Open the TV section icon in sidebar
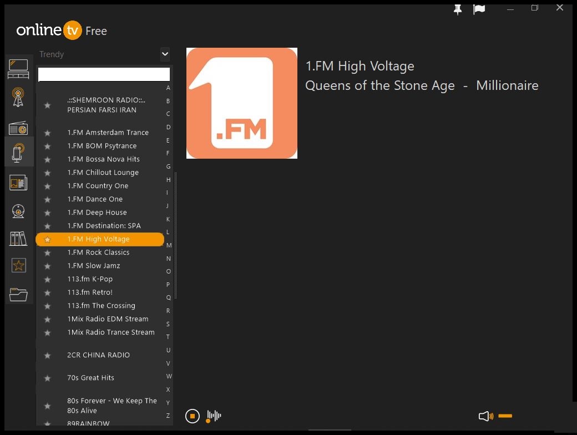This screenshot has width=577, height=435. tap(18, 69)
